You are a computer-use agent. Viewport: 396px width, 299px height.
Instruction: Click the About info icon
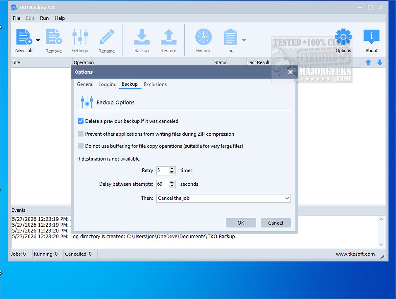[x=372, y=37]
